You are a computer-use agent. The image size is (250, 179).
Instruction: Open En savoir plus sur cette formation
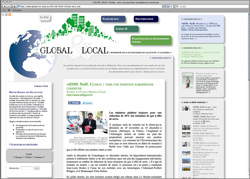click(24, 144)
